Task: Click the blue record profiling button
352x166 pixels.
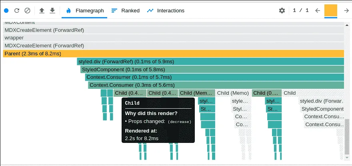Action: (x=6, y=10)
